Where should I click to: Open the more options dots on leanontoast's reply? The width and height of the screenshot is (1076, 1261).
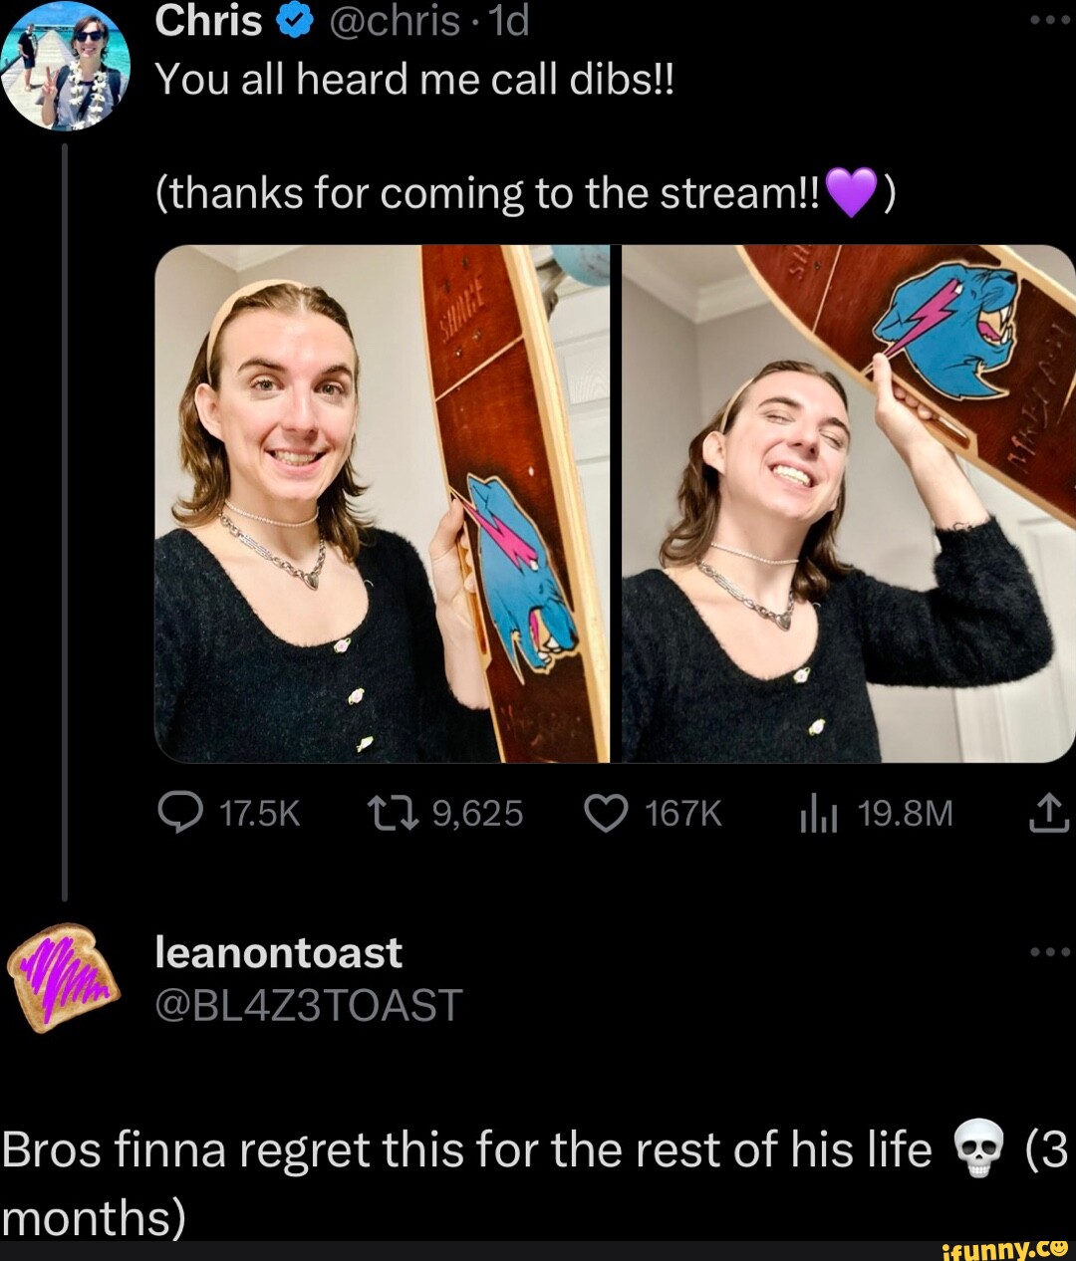point(1050,952)
